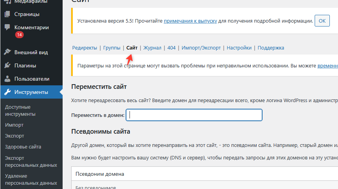Click the Media files icon

click(x=7, y=2)
